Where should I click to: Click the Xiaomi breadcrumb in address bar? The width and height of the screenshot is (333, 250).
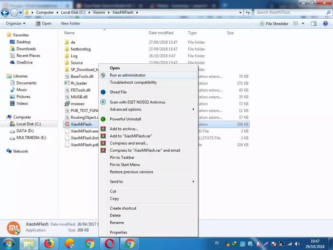click(99, 12)
